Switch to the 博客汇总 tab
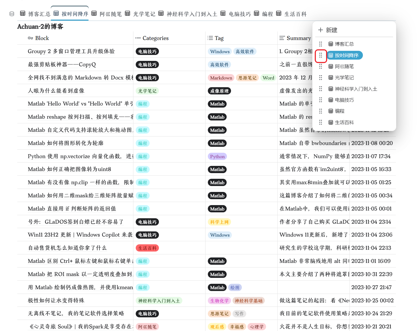The height and width of the screenshot is (331, 418). 36,14
